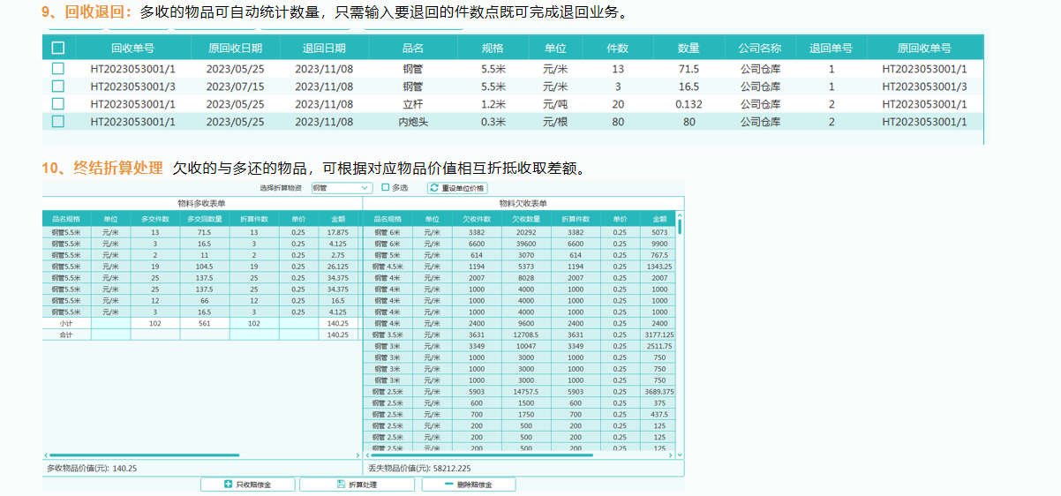Click the 元/吨 unit cell

click(x=555, y=104)
